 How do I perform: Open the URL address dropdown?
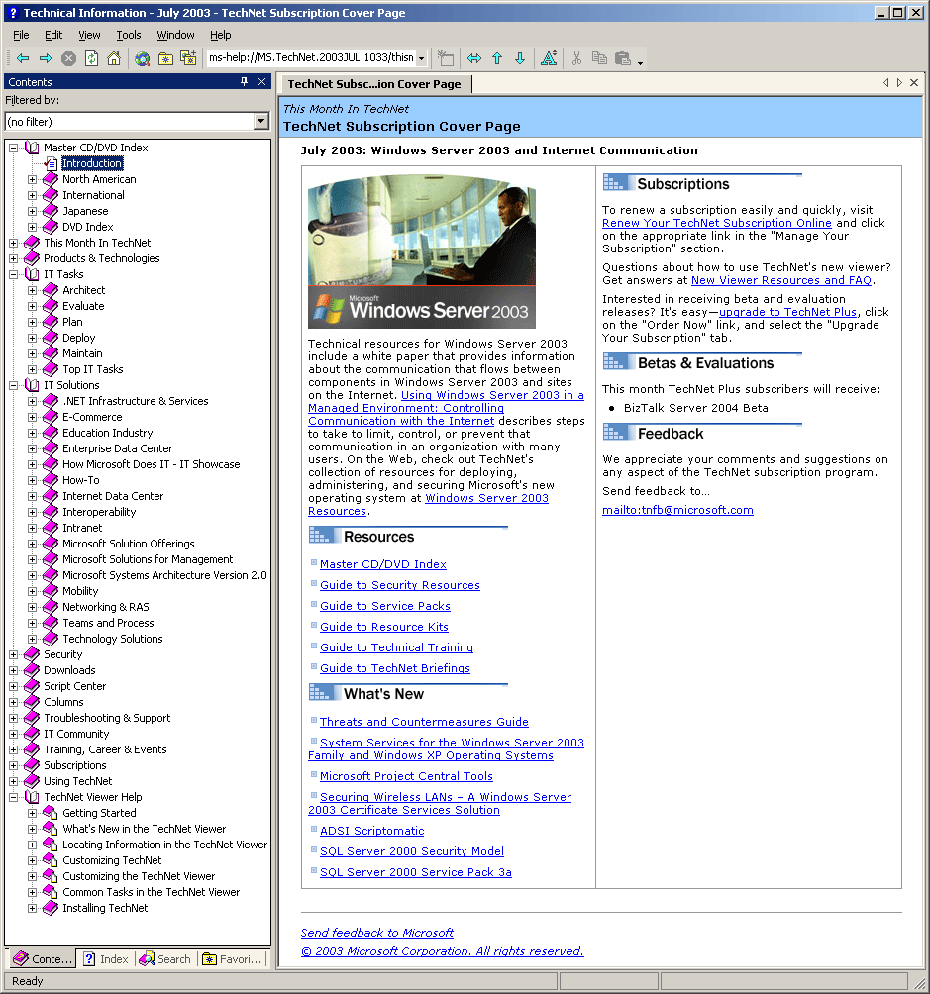(x=421, y=58)
